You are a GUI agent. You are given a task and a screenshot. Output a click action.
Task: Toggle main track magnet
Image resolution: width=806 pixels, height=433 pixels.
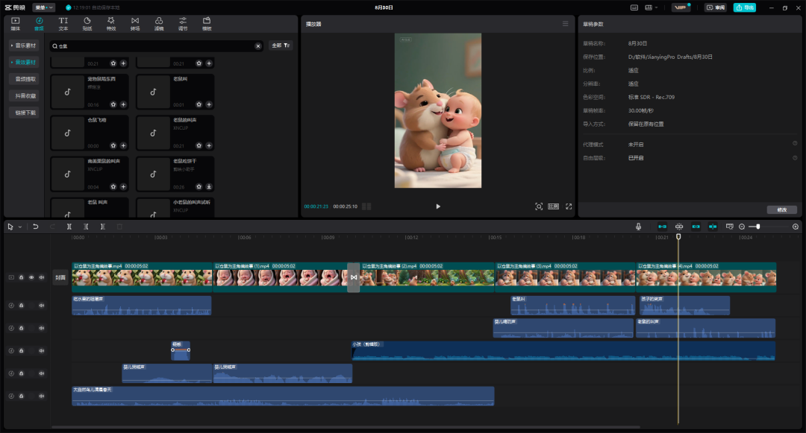[x=663, y=227]
